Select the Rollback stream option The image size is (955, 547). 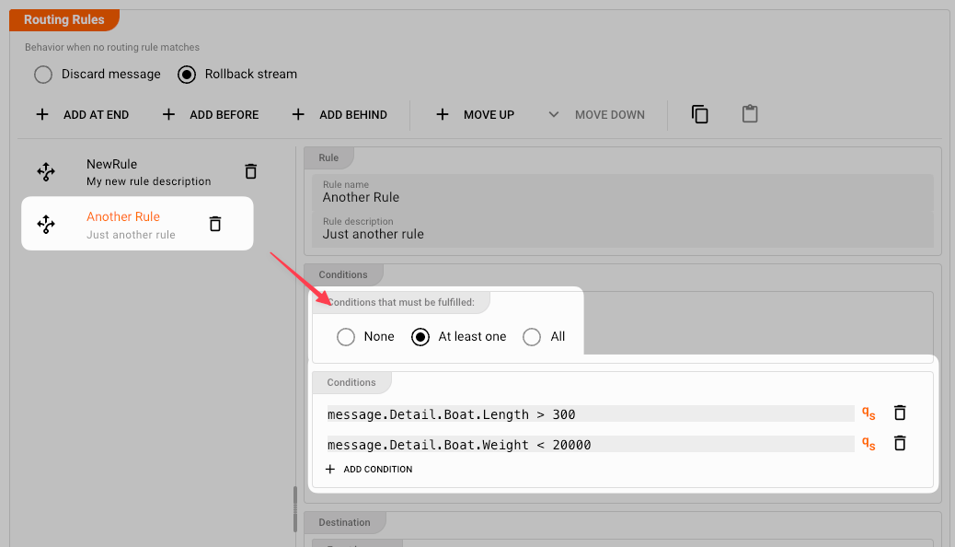pyautogui.click(x=187, y=75)
